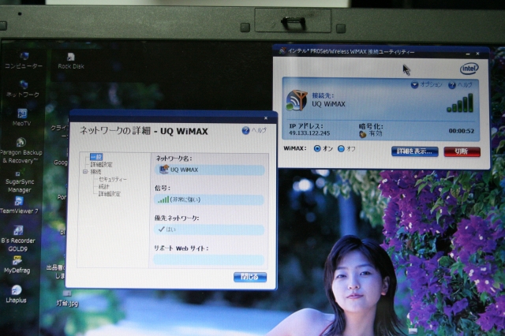This screenshot has height=336, width=505.
Task: Click the Intel logo in WiMAX utility
Action: tap(469, 69)
